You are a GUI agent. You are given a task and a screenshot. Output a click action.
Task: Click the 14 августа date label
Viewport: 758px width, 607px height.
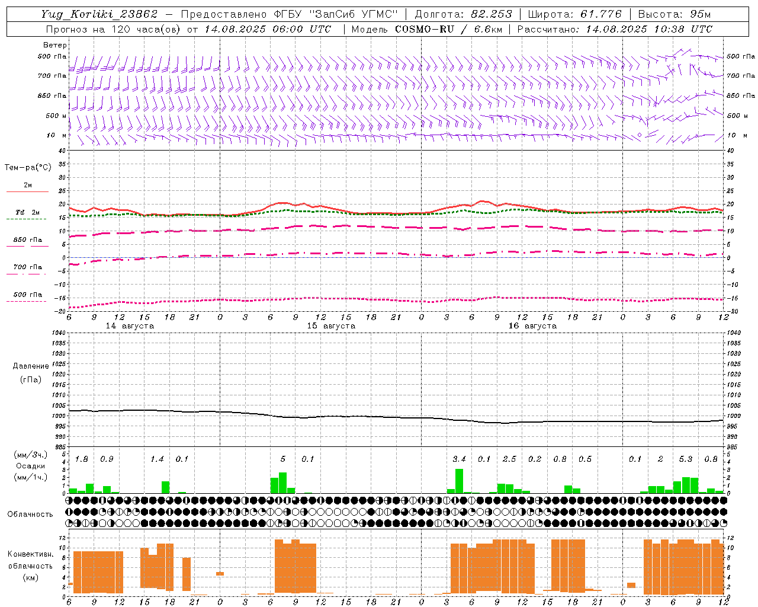pos(130,326)
